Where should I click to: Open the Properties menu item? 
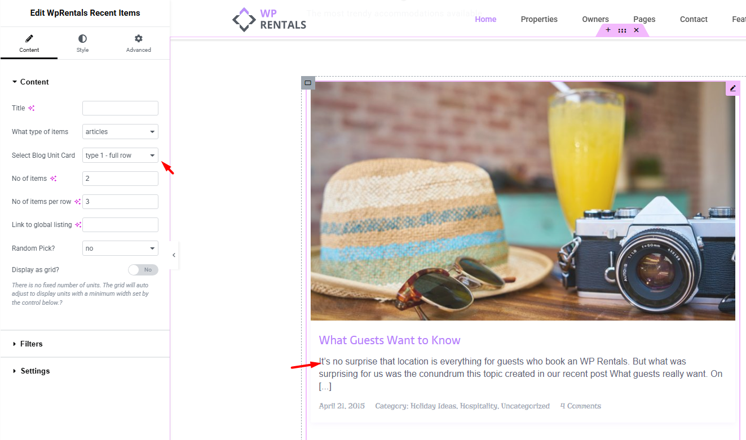point(538,19)
